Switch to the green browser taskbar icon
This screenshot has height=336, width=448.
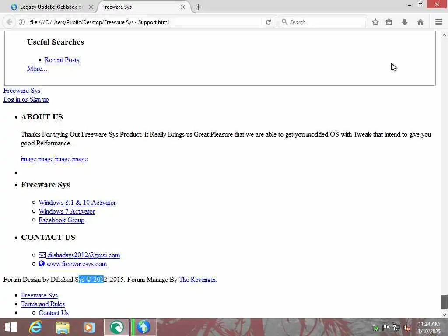click(116, 327)
